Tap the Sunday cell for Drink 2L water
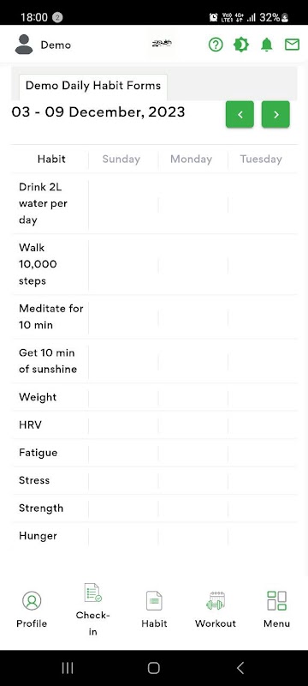 [123, 204]
